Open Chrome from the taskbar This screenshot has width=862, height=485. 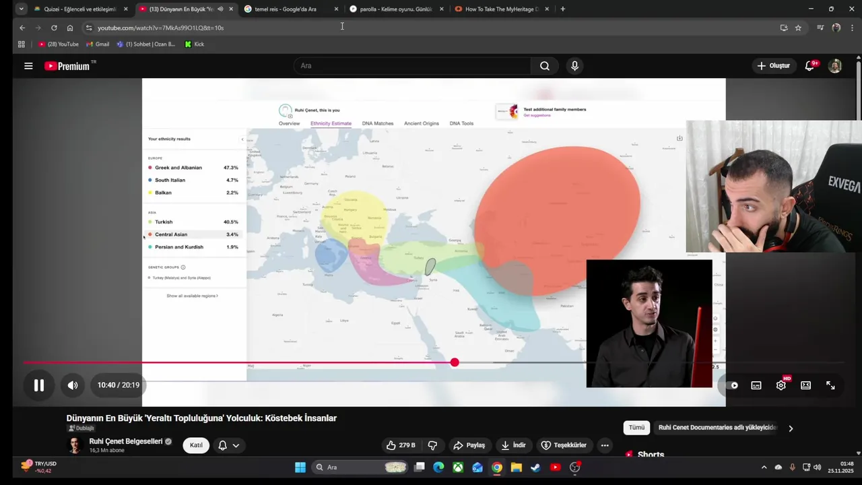(x=497, y=467)
